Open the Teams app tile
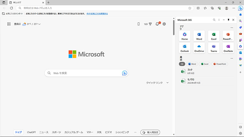Screen dimensions: 244x137 pyautogui.click(x=214, y=48)
